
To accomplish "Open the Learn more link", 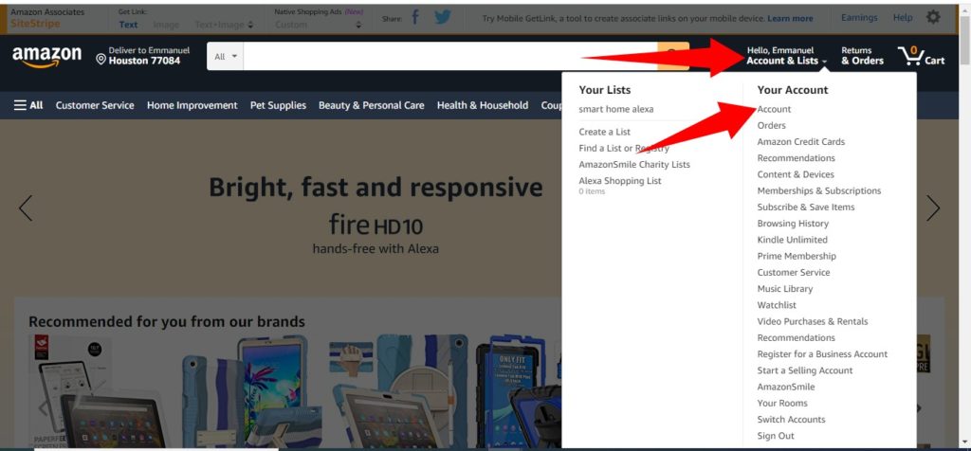I will tap(790, 19).
